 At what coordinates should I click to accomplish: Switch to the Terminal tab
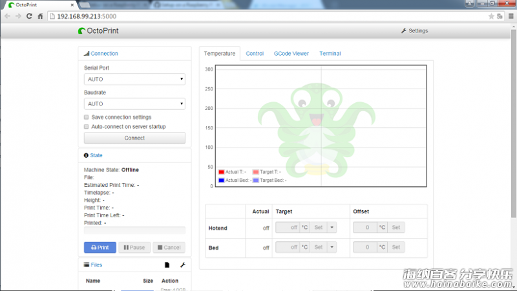330,54
